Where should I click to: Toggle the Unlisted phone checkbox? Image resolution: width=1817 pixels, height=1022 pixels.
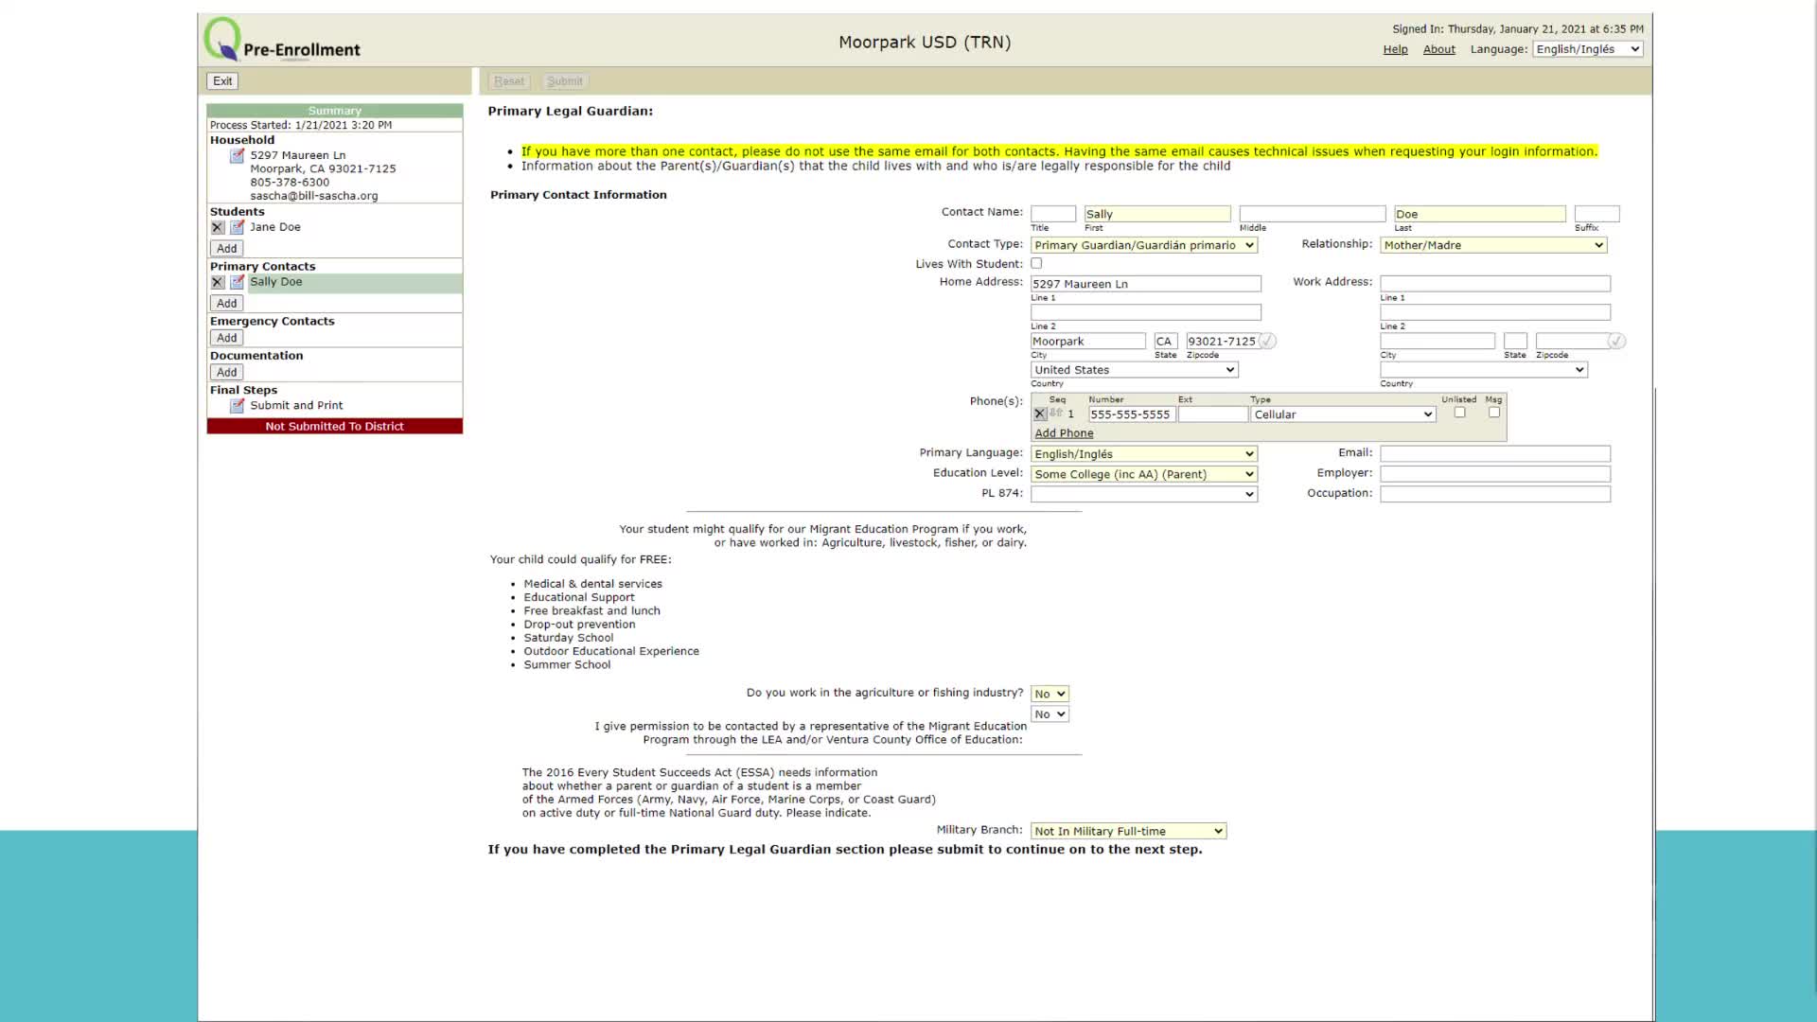[1459, 413]
